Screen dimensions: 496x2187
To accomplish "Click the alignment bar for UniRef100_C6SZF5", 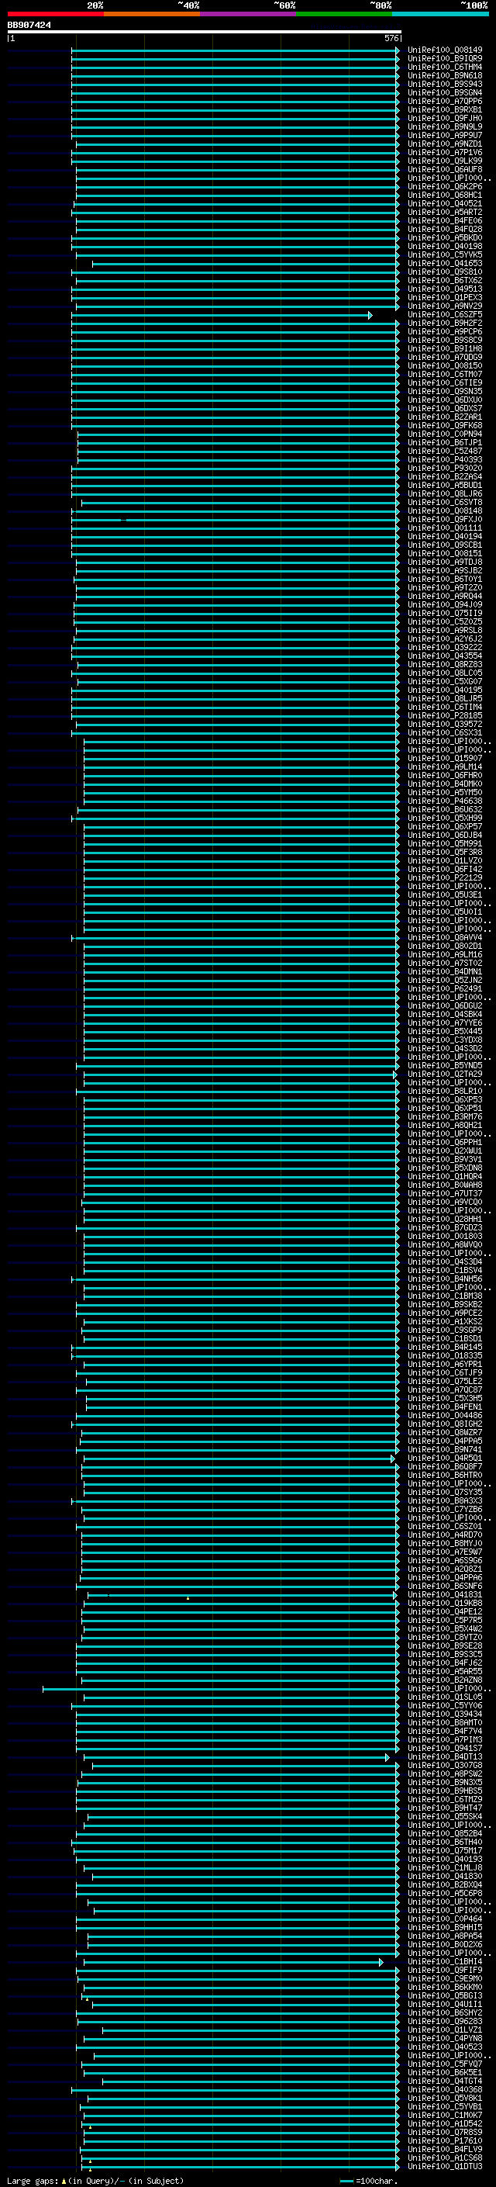I will click(222, 316).
